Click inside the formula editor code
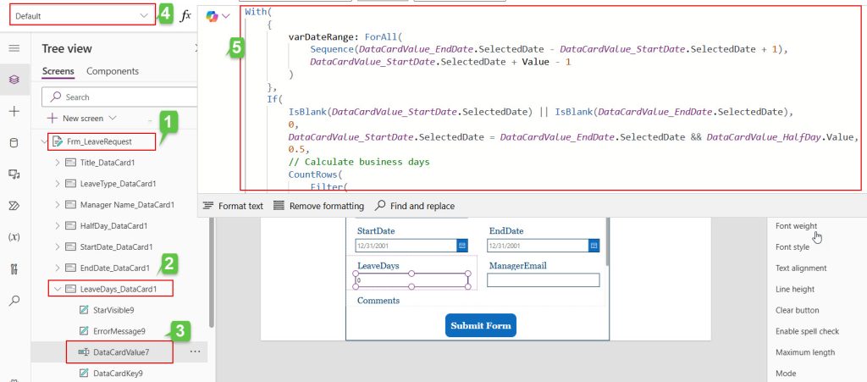The height and width of the screenshot is (382, 867). tap(552, 98)
